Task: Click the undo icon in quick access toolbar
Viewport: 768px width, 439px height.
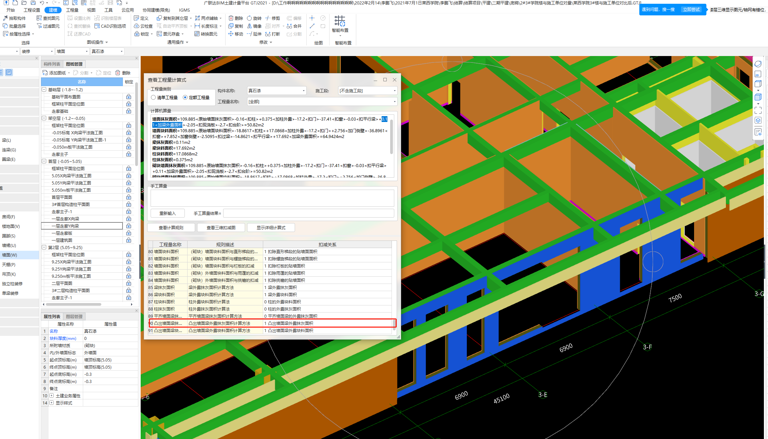Action: [x=42, y=3]
